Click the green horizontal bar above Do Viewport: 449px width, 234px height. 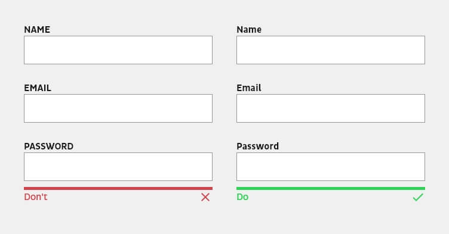[x=331, y=188]
